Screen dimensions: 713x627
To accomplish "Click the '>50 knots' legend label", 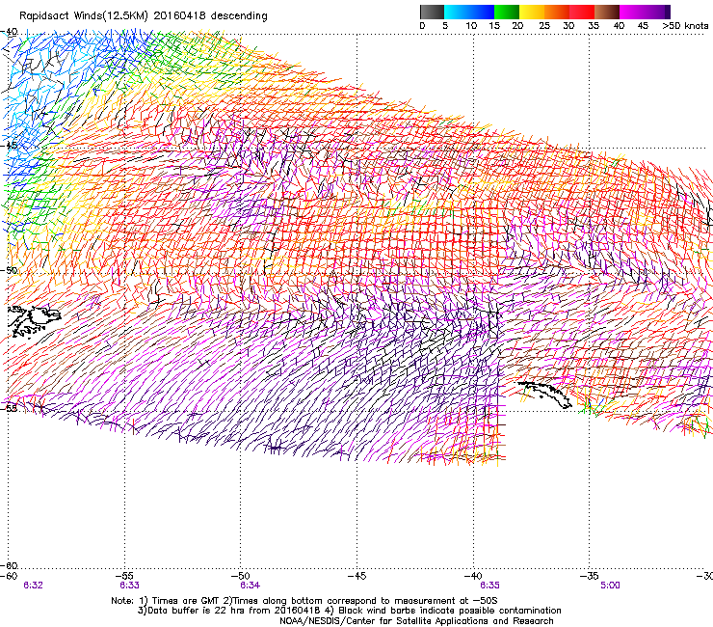I will point(685,26).
